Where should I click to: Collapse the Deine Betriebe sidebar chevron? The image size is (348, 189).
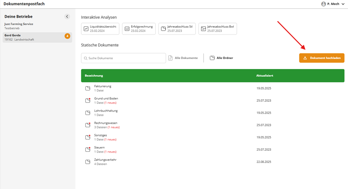click(67, 16)
